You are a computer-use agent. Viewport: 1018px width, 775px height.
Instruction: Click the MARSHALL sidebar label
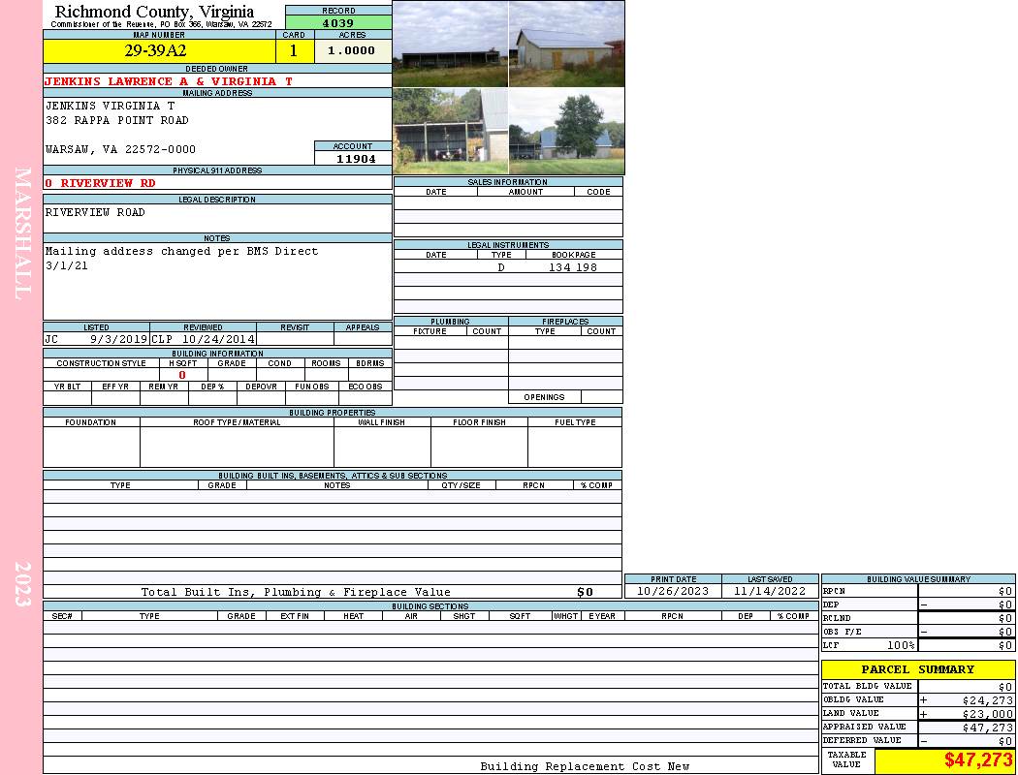click(22, 233)
